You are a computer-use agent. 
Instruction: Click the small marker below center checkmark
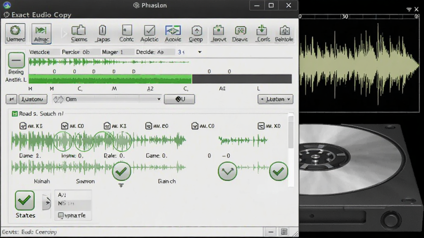click(x=121, y=186)
